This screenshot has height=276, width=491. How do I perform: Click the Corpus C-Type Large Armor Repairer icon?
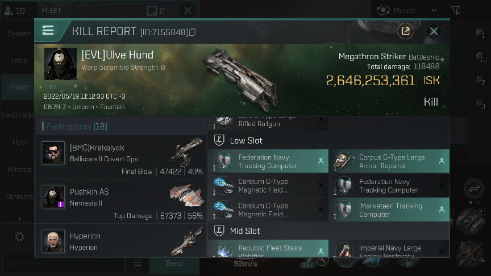(344, 161)
